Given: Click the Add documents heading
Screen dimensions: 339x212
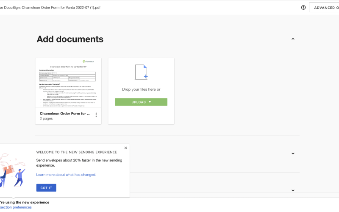Looking at the screenshot, I should coord(70,39).
